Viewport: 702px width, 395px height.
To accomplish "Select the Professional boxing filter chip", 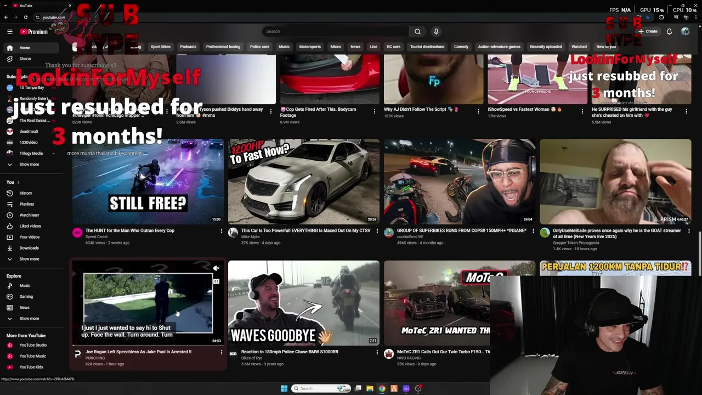I will pos(223,47).
